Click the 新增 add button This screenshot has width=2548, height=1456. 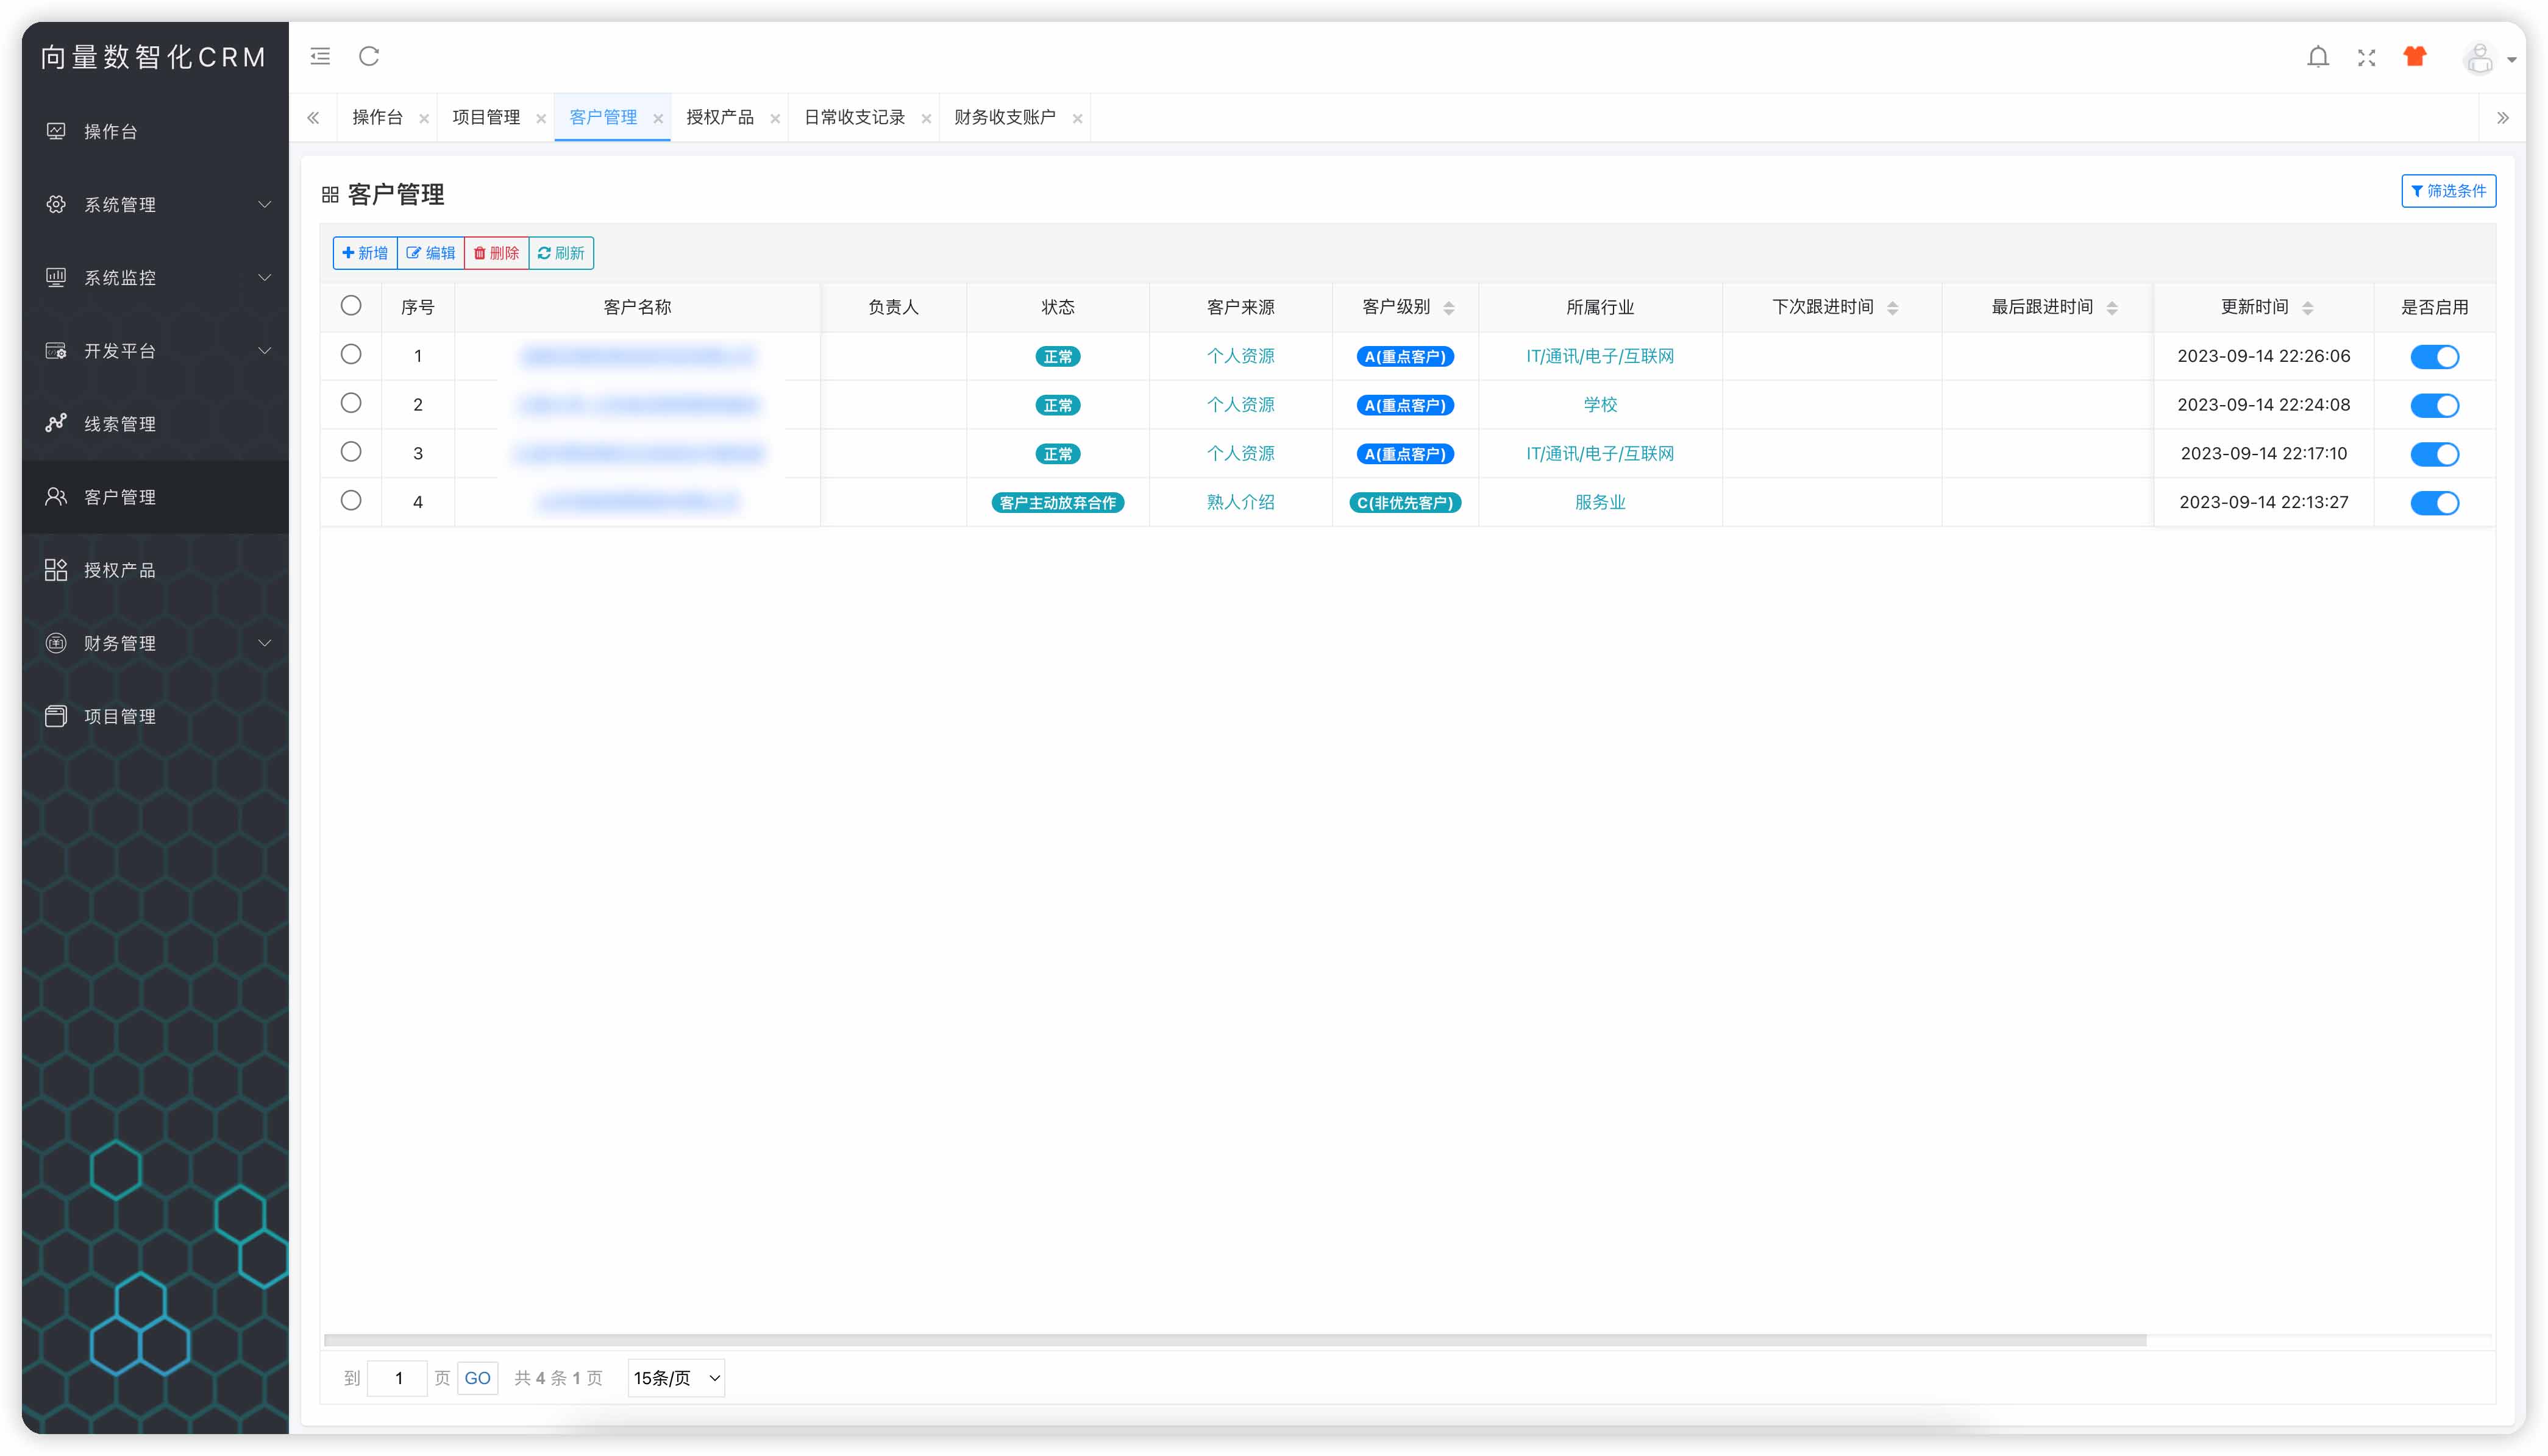(x=365, y=253)
